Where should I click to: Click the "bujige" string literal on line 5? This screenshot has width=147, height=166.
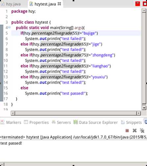89,33
